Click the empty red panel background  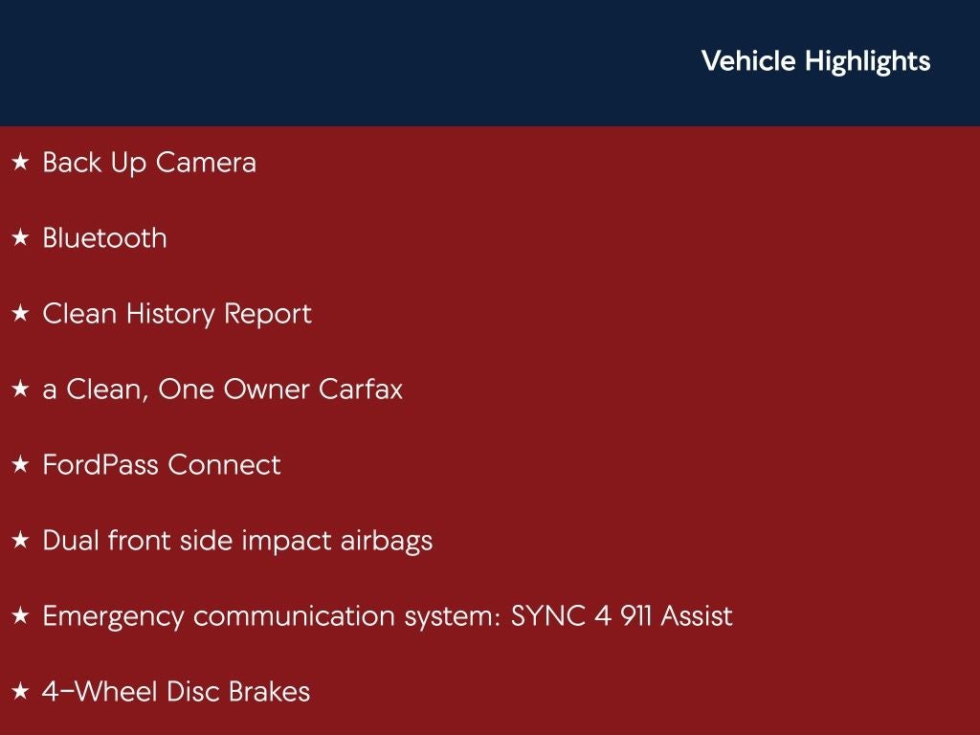pos(718,383)
